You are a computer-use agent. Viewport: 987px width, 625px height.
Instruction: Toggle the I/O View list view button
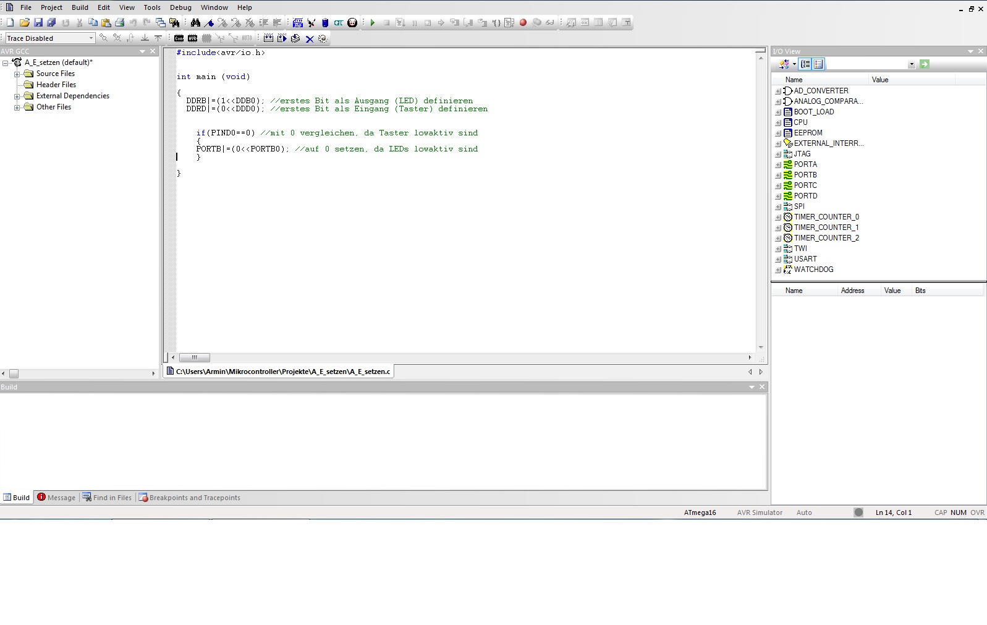[x=819, y=64]
